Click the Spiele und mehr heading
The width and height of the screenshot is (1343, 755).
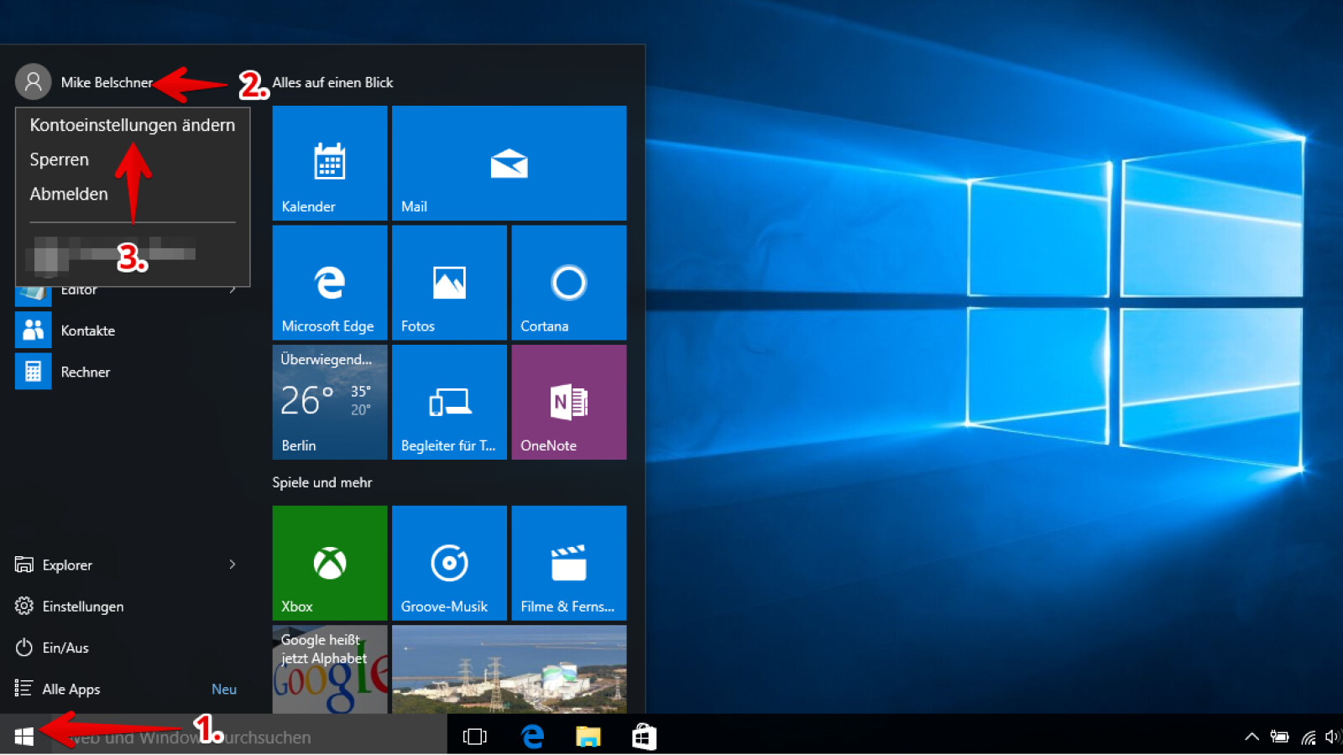(x=321, y=482)
